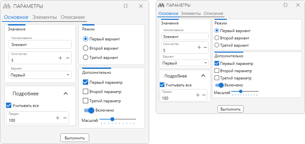Click Предел plus icon in larger dialog
This screenshot has width=305, height=144.
pyautogui.click(x=58, y=118)
